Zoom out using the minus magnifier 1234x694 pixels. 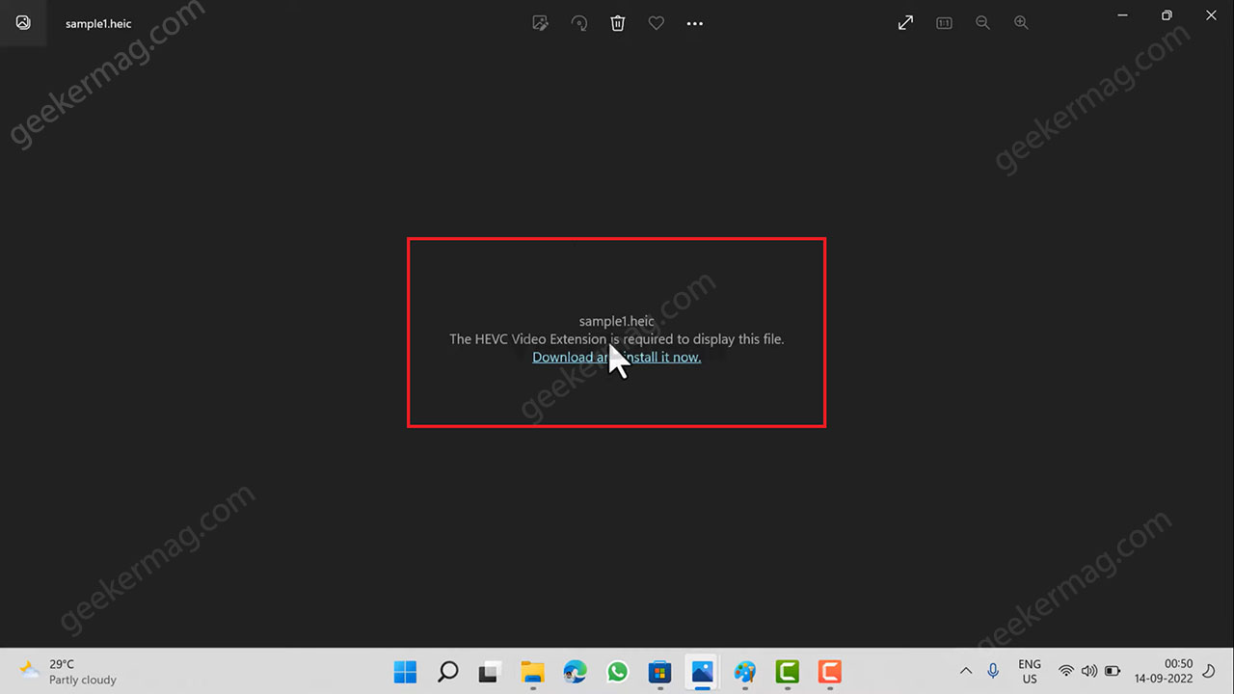click(x=982, y=23)
